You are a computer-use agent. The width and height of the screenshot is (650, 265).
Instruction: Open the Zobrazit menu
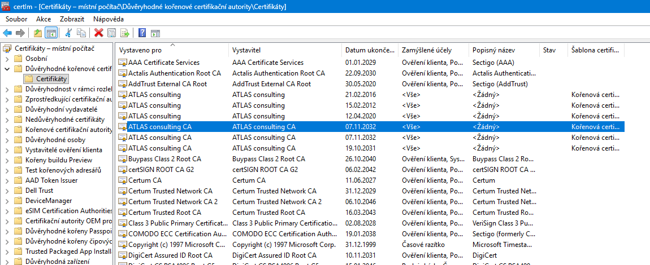72,19
